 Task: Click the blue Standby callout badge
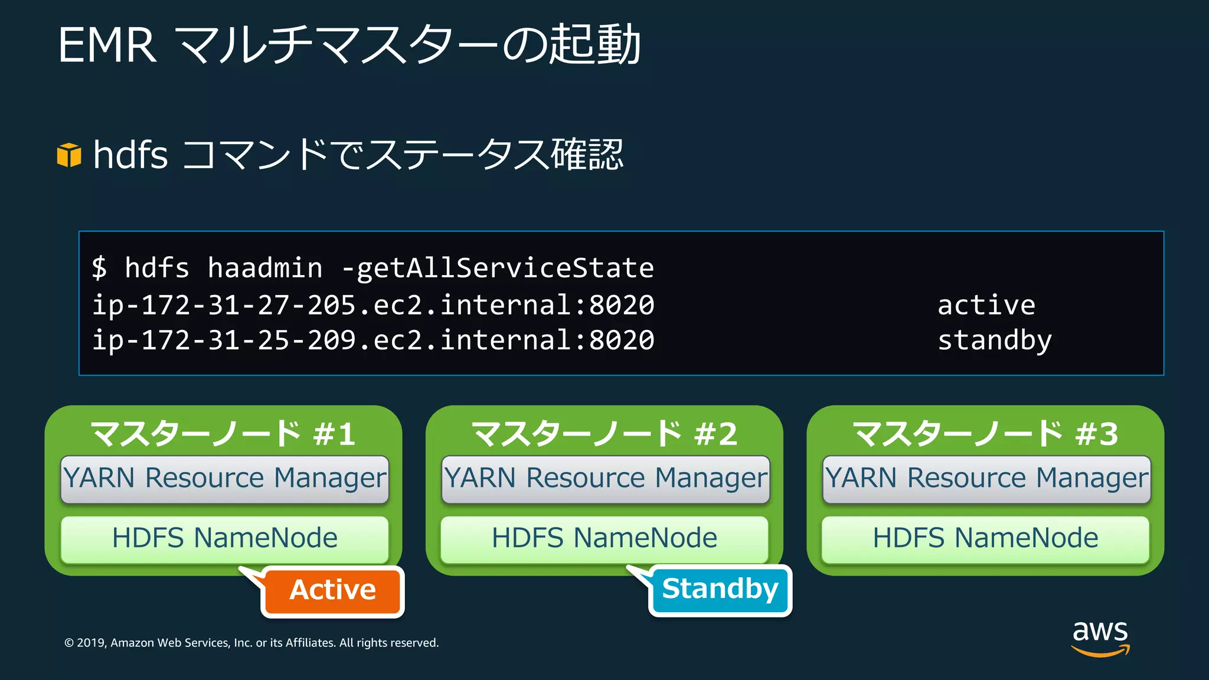pyautogui.click(x=720, y=590)
